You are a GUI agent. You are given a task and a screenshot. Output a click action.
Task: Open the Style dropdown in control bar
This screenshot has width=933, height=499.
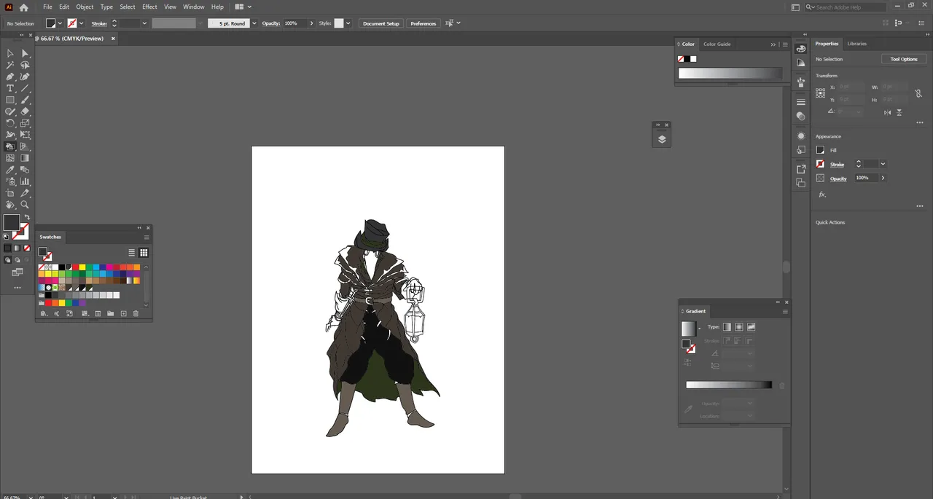click(348, 23)
